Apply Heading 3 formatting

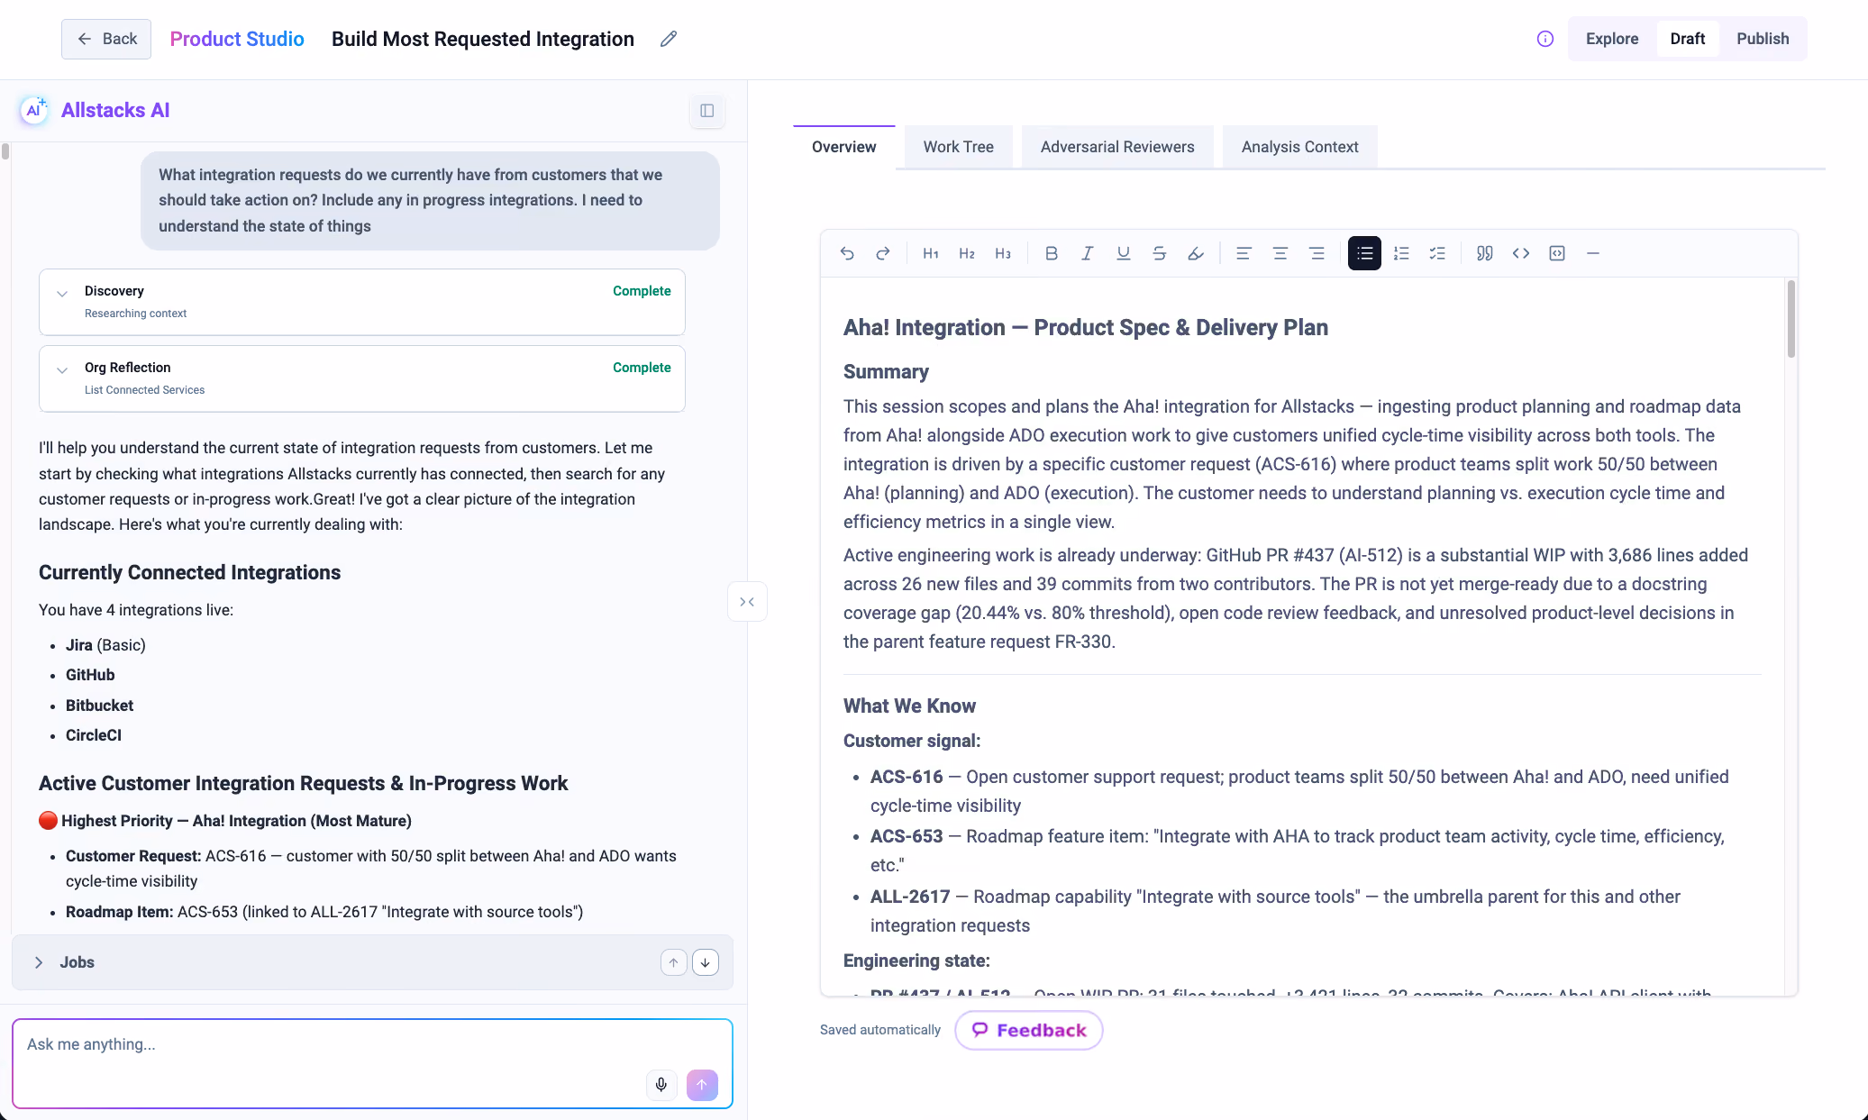point(1003,253)
